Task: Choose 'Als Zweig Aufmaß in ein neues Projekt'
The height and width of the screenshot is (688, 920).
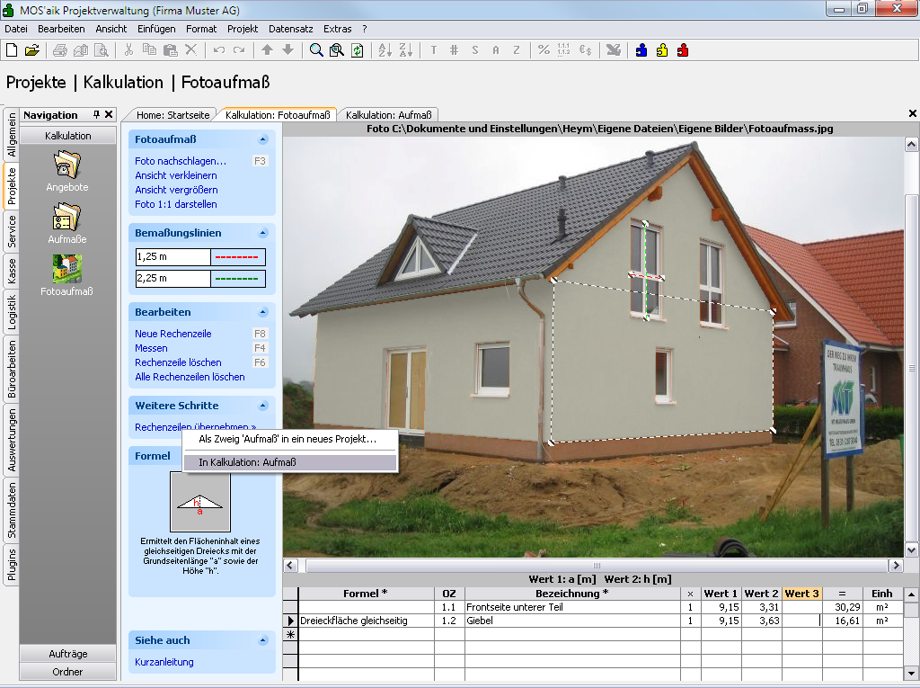Action: coord(290,439)
